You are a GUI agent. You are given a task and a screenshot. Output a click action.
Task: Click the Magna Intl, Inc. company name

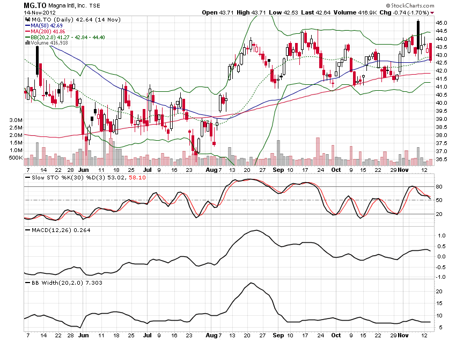point(68,6)
